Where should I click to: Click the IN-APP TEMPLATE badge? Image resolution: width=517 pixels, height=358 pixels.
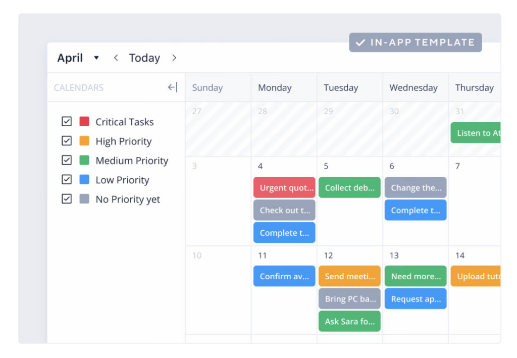point(415,42)
